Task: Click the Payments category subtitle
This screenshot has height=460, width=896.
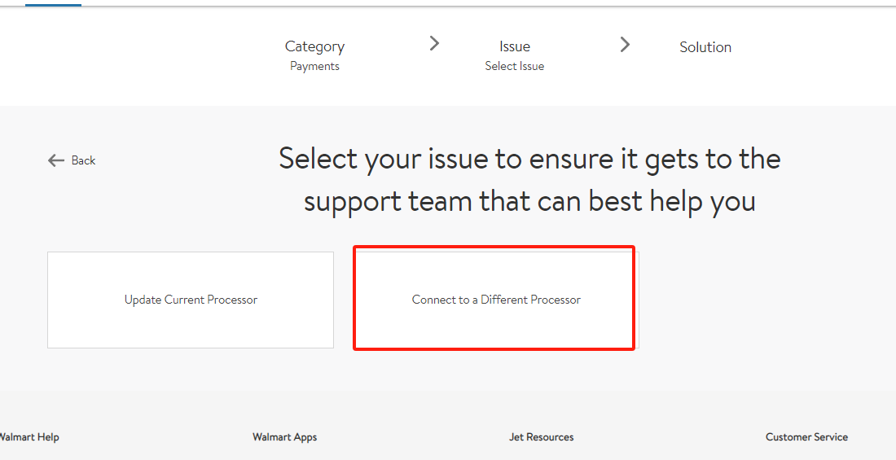Action: click(x=314, y=66)
